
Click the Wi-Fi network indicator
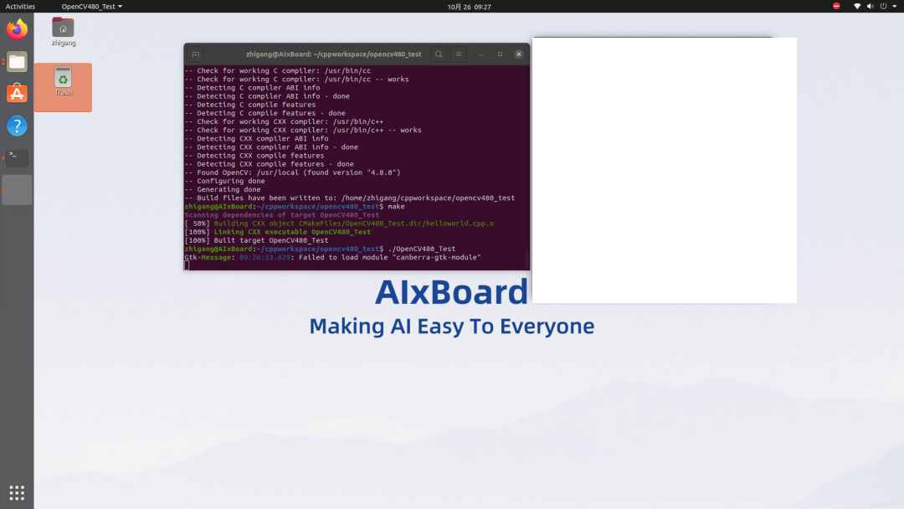857,7
